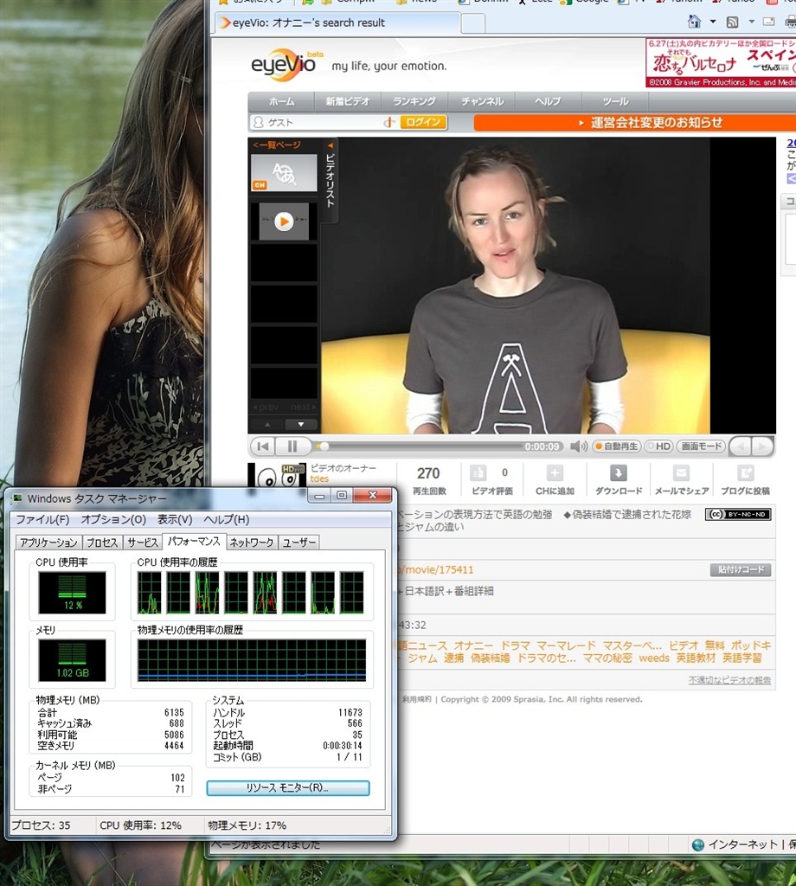Click the 物理メモリ usage history graph
Viewport: 796px width, 886px height.
click(x=252, y=660)
